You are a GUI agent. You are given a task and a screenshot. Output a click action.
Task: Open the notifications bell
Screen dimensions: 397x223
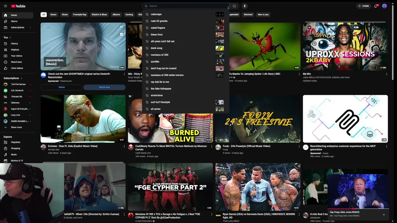tap(376, 6)
